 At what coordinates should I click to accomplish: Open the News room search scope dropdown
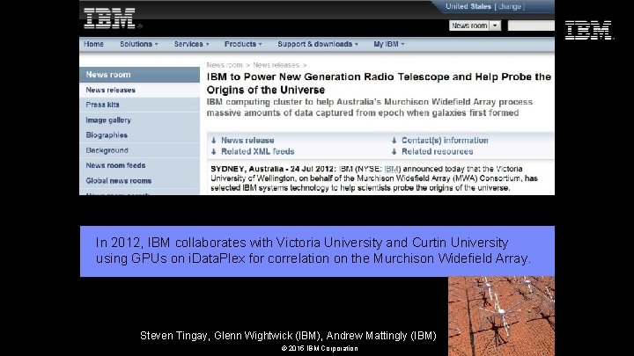pyautogui.click(x=475, y=25)
